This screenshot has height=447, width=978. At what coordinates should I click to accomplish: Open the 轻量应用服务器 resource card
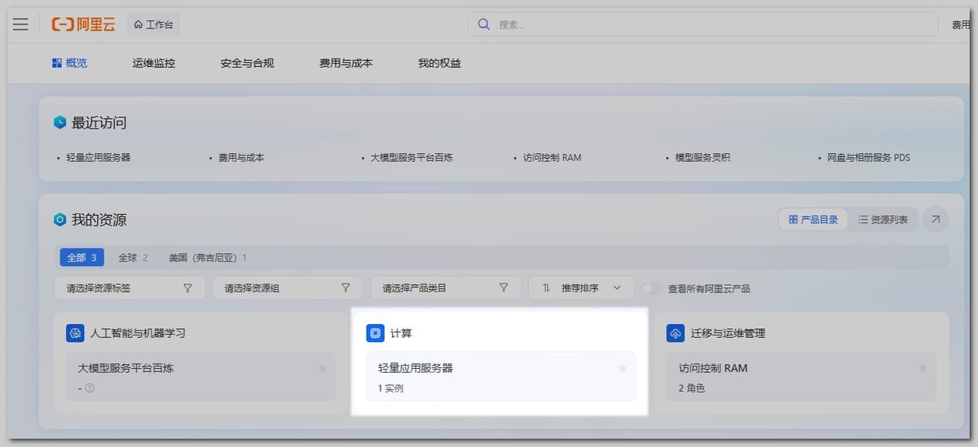pos(500,376)
